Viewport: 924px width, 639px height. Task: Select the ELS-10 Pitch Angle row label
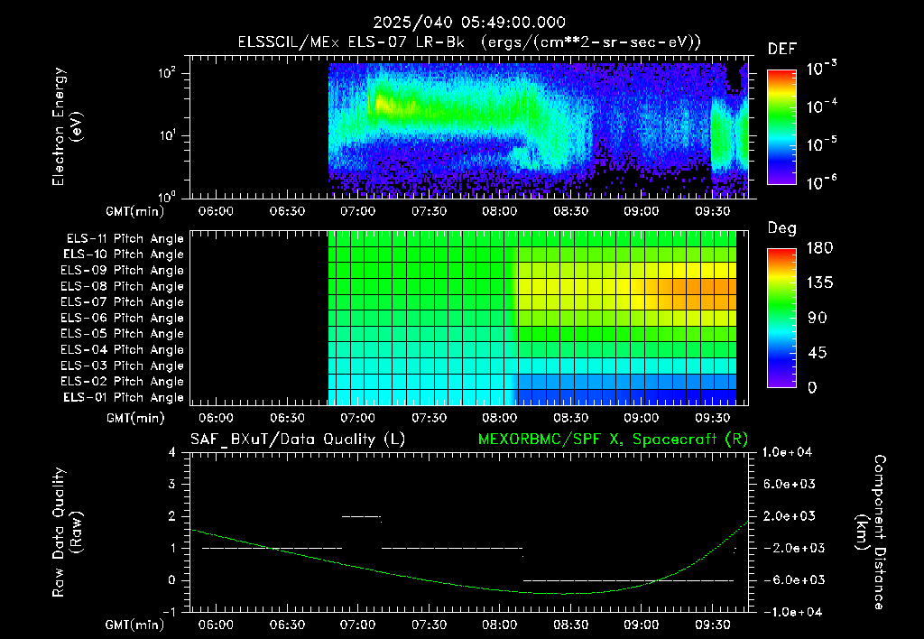(124, 255)
